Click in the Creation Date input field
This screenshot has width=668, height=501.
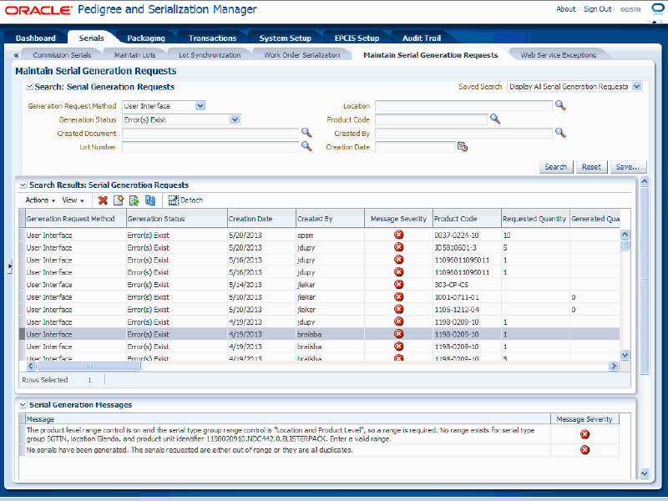click(414, 147)
